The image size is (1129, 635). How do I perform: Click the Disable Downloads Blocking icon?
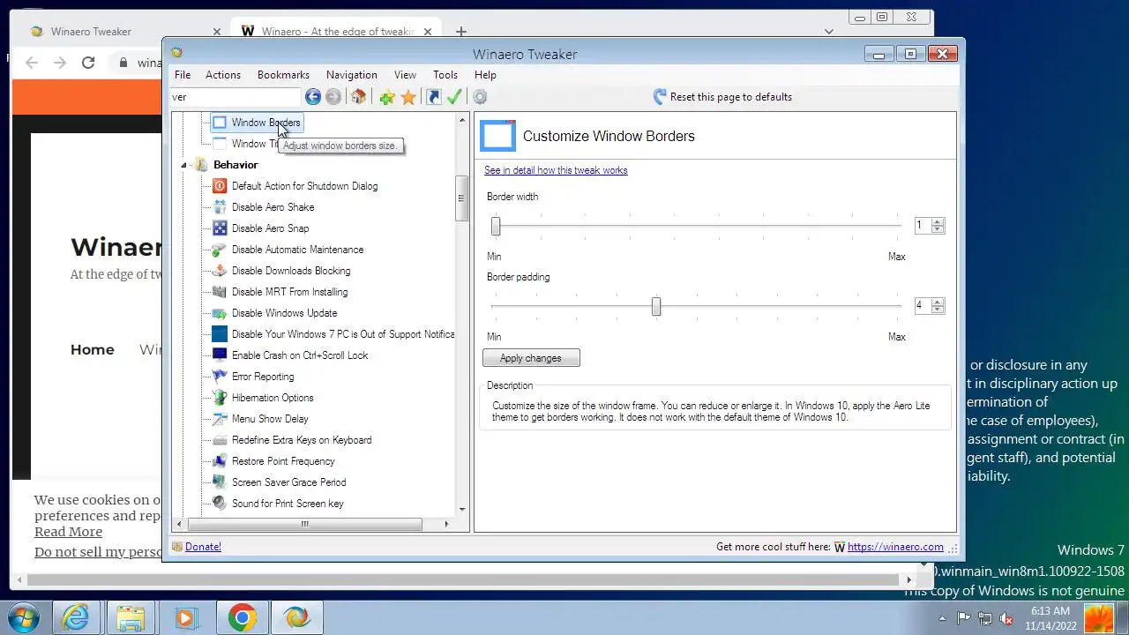click(x=220, y=271)
